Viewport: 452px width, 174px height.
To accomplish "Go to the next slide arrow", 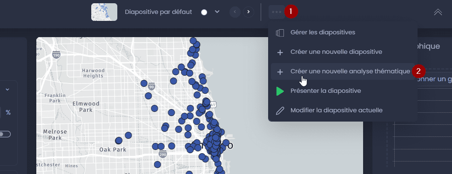I will [x=249, y=12].
